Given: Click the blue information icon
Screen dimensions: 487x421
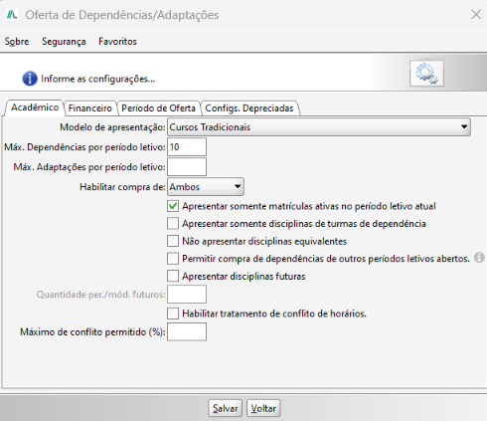Looking at the screenshot, I should tap(30, 79).
